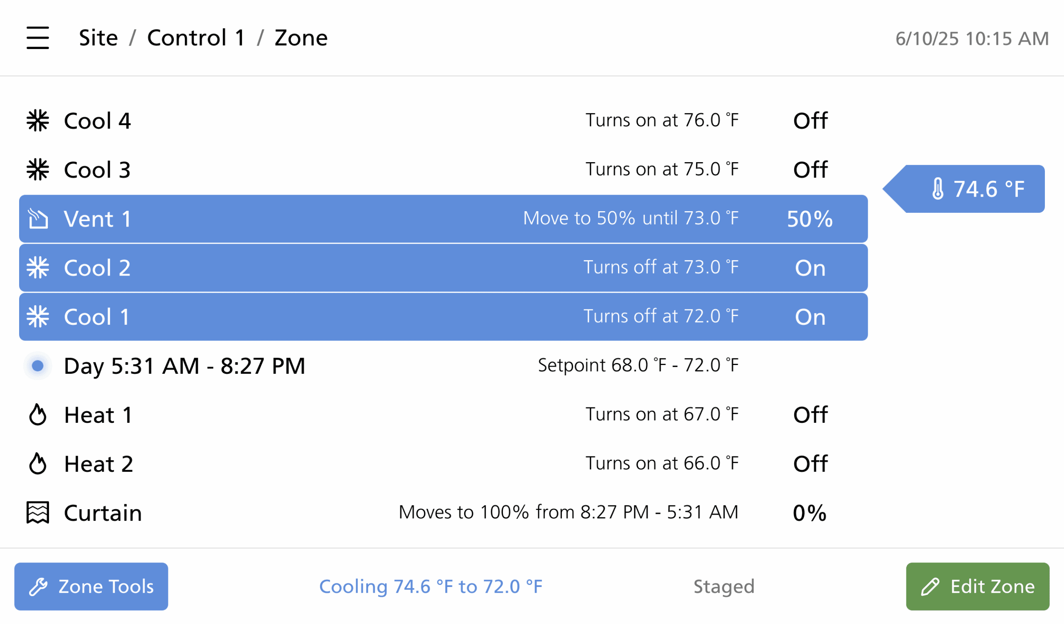The height and width of the screenshot is (624, 1064).
Task: Open the Day setpoint 68.0 - 72.0 row
Action: [x=638, y=365]
